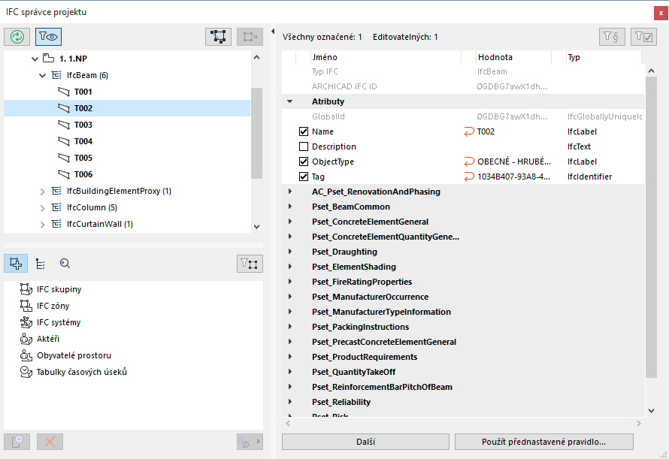Uncheck the Name attribute checkbox
This screenshot has height=459, width=669.
[304, 131]
